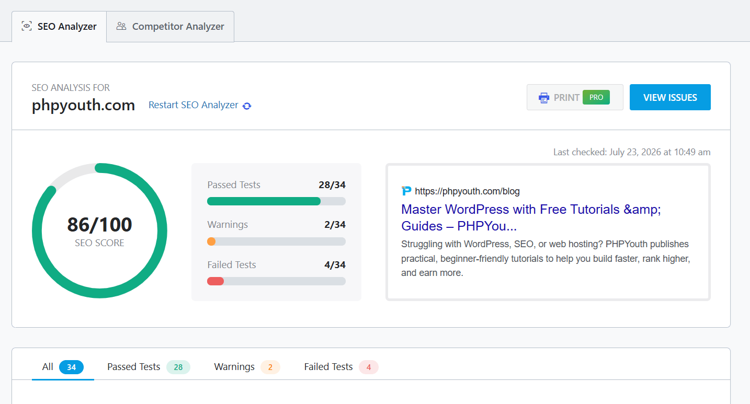Click the SEO SCORE label under the score
The width and height of the screenshot is (750, 404).
tap(99, 243)
